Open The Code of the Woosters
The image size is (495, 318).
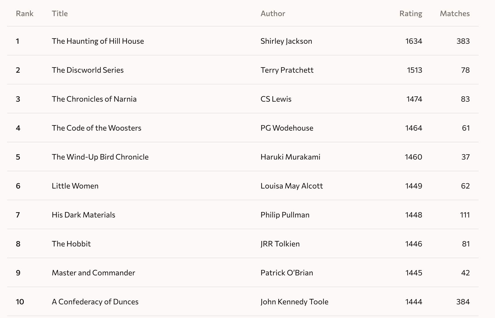pyautogui.click(x=97, y=128)
